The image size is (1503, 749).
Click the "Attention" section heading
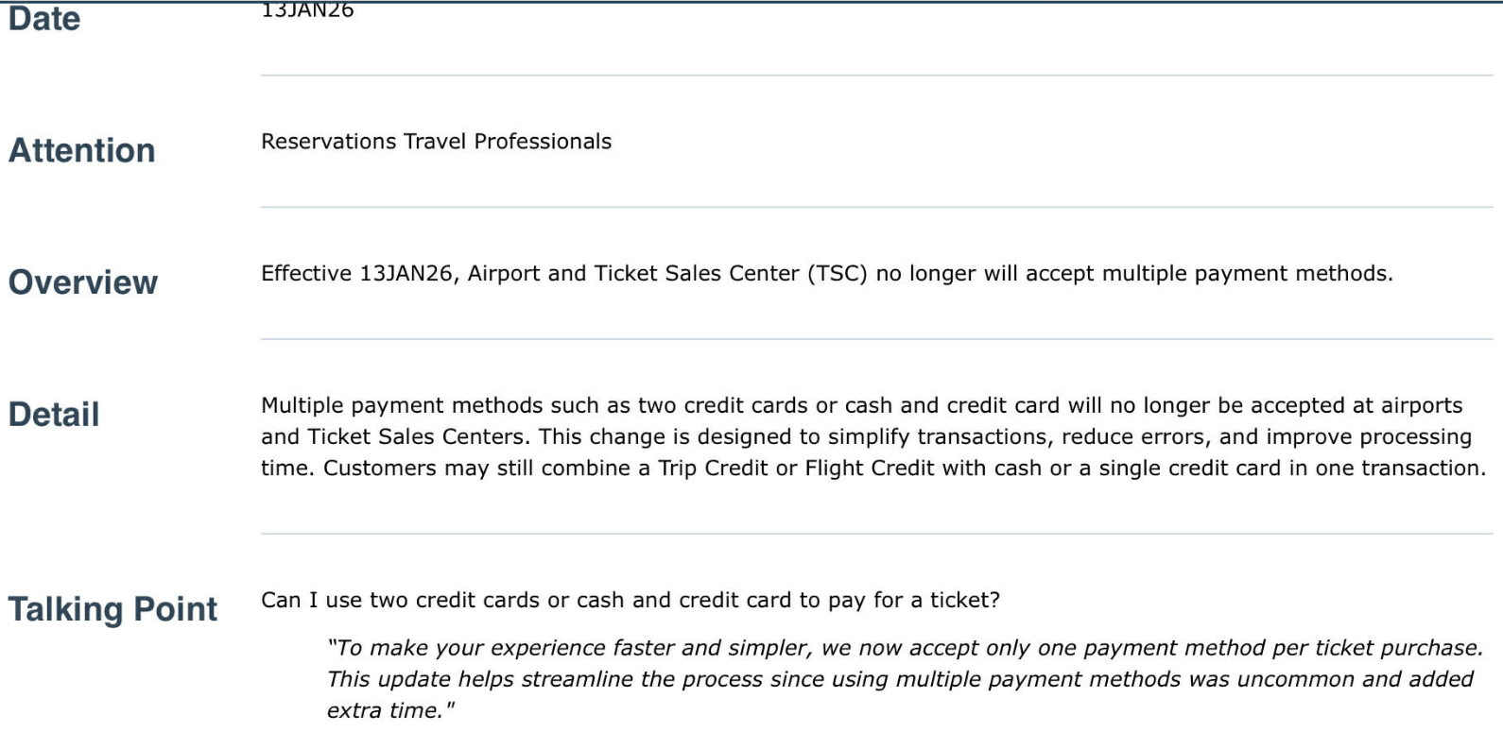click(82, 151)
